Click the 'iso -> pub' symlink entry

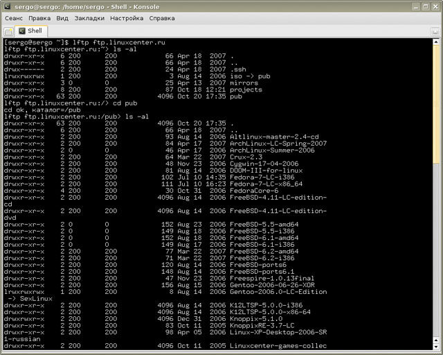(250, 76)
